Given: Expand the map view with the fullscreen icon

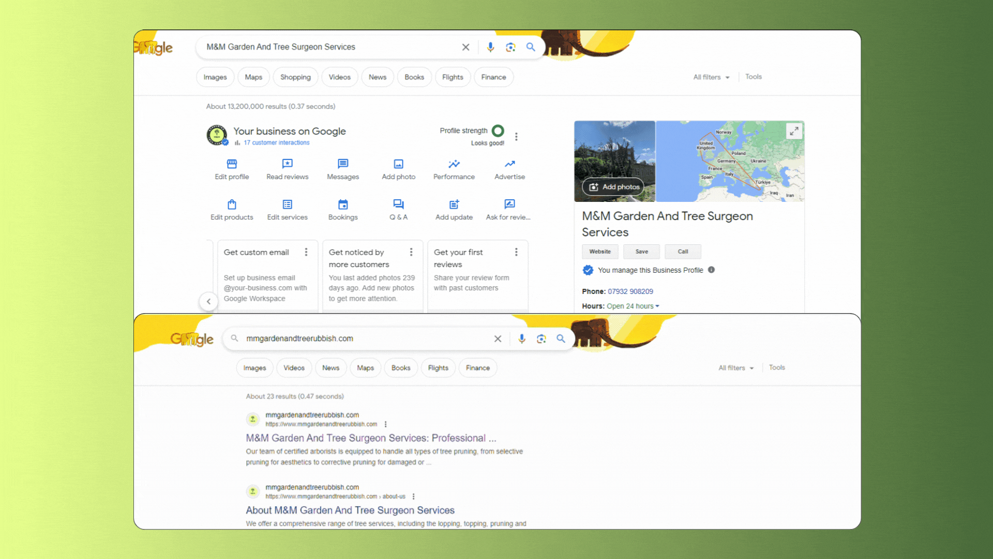Looking at the screenshot, I should click(794, 131).
